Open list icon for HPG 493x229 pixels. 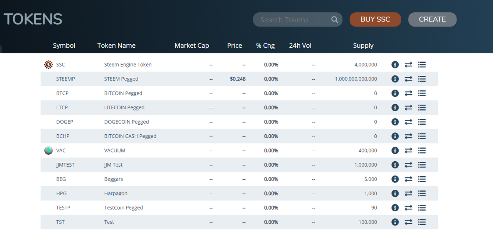(x=422, y=193)
